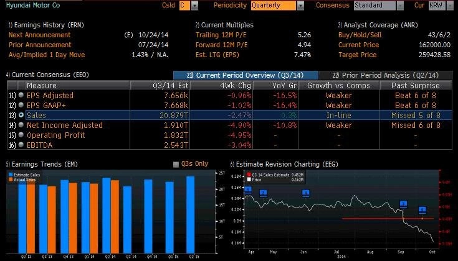Viewport: 458px width, 261px height.
Task: Select the EPS GAAP+ radio button
Action: click(x=21, y=105)
